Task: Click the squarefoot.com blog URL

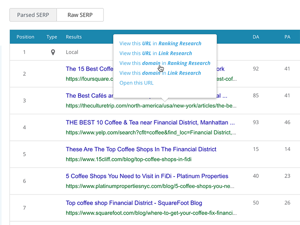Action: point(151,213)
